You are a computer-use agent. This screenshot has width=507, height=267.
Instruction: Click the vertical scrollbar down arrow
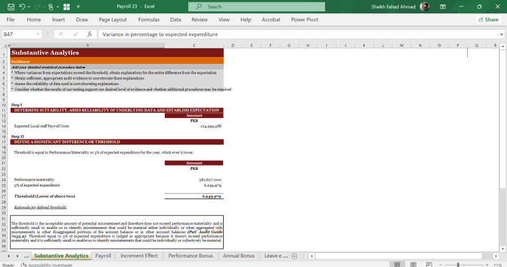coord(503,249)
